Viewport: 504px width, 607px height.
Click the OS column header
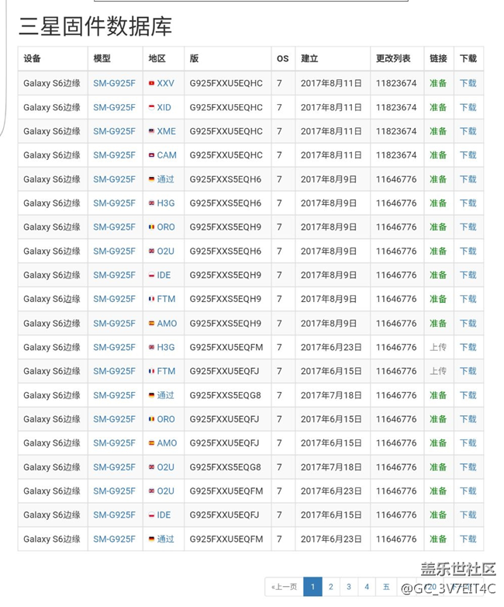[x=283, y=58]
